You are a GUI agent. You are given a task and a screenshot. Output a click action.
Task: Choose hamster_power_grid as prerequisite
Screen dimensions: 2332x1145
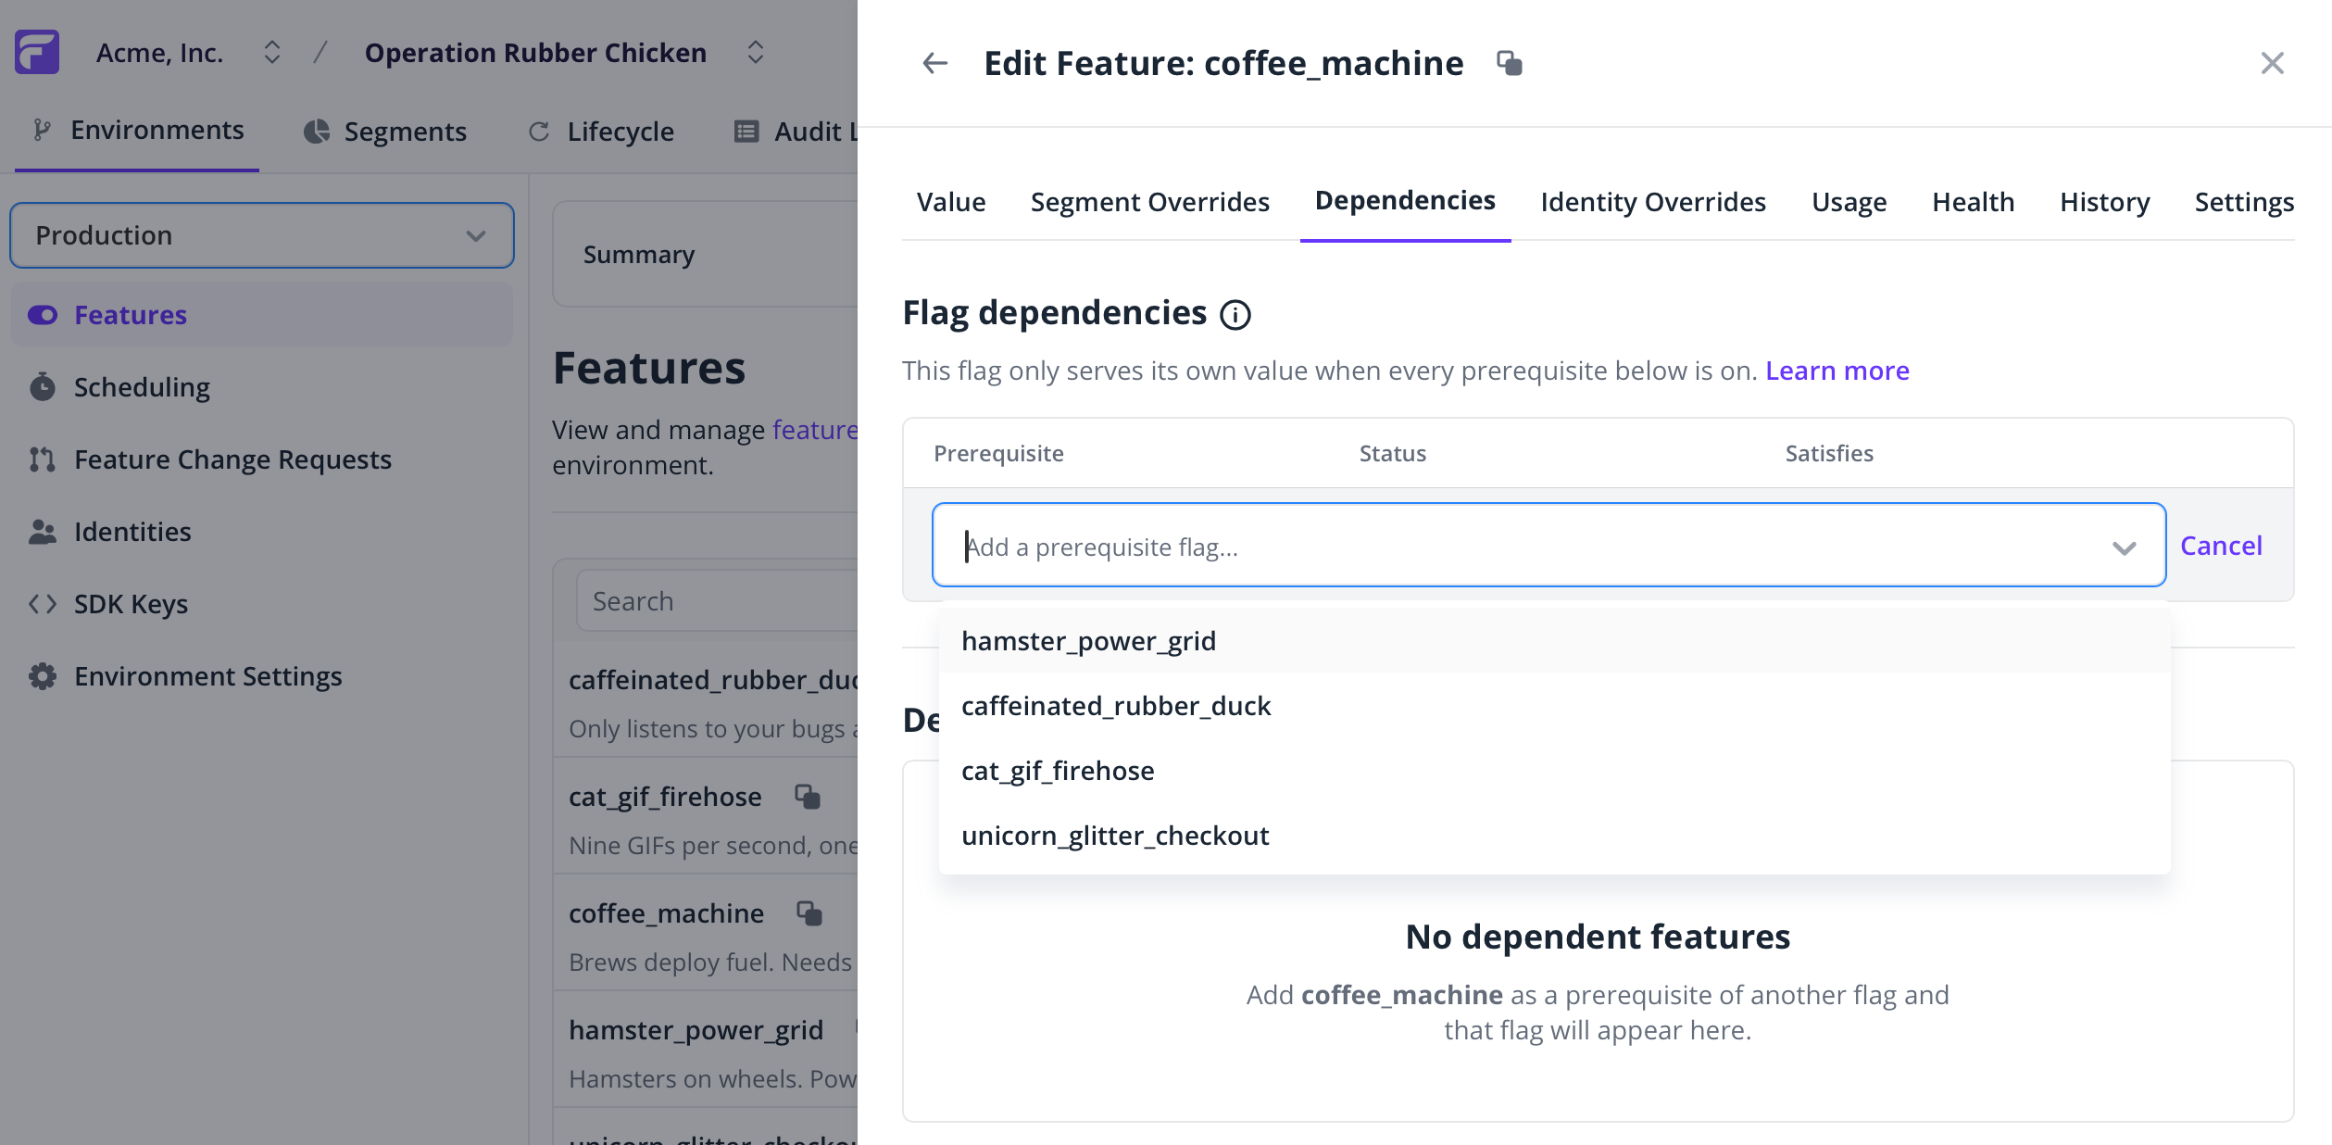tap(1554, 641)
